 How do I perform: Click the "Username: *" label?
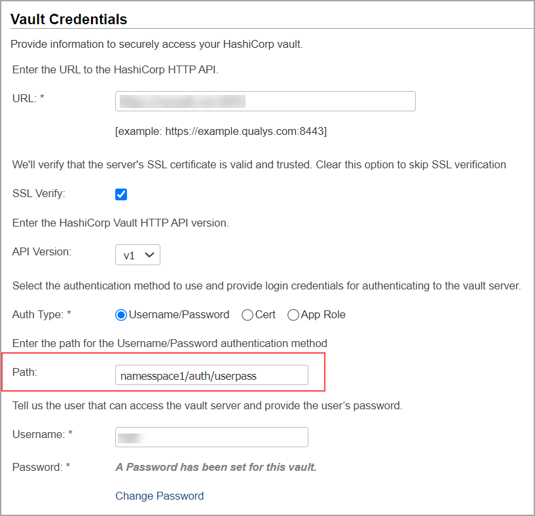click(x=43, y=434)
